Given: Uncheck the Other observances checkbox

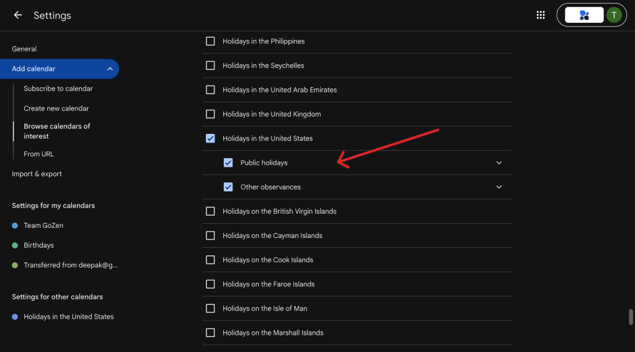Looking at the screenshot, I should coord(228,187).
